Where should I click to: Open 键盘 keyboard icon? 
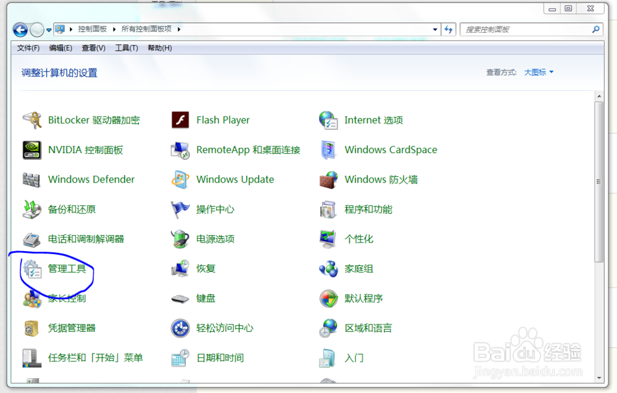click(180, 299)
